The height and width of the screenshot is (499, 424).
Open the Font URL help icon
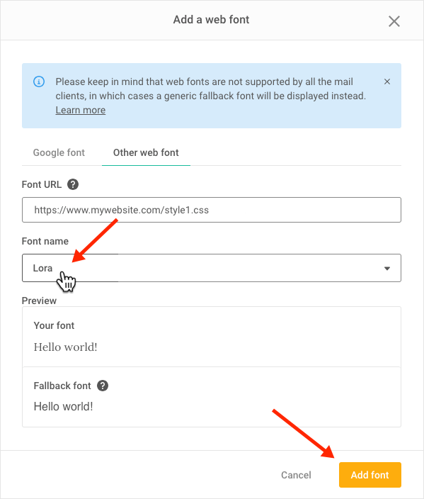click(x=73, y=184)
